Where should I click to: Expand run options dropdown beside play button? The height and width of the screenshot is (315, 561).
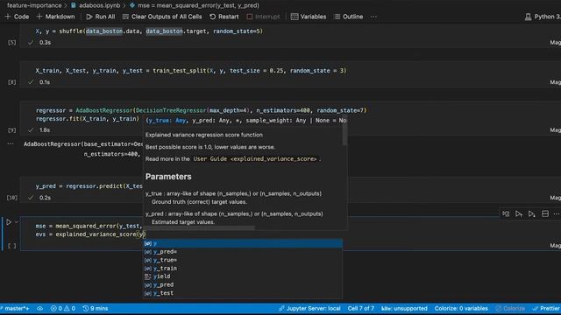16,222
